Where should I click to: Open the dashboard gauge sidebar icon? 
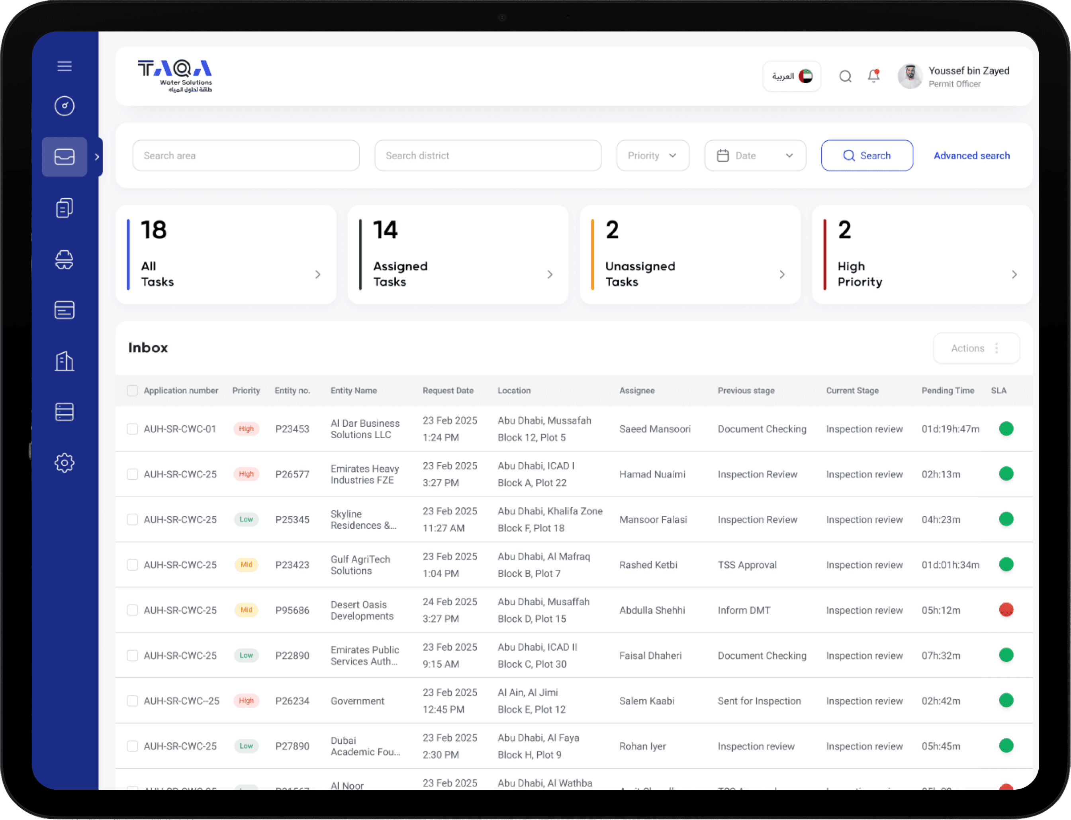[65, 106]
